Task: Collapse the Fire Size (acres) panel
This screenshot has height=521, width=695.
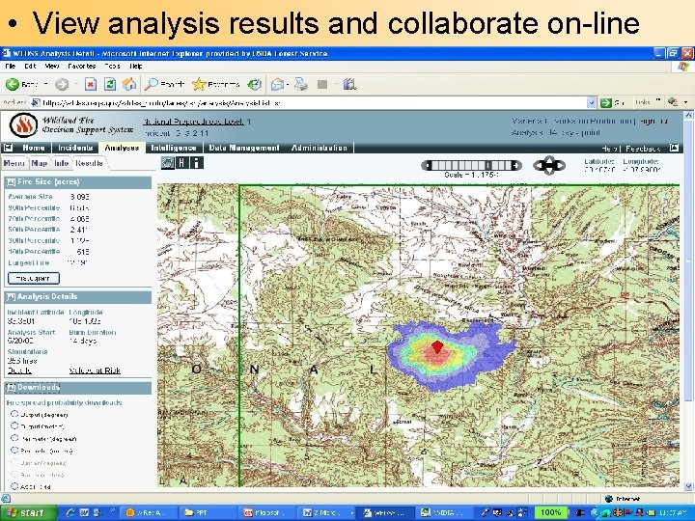Action: tap(12, 182)
